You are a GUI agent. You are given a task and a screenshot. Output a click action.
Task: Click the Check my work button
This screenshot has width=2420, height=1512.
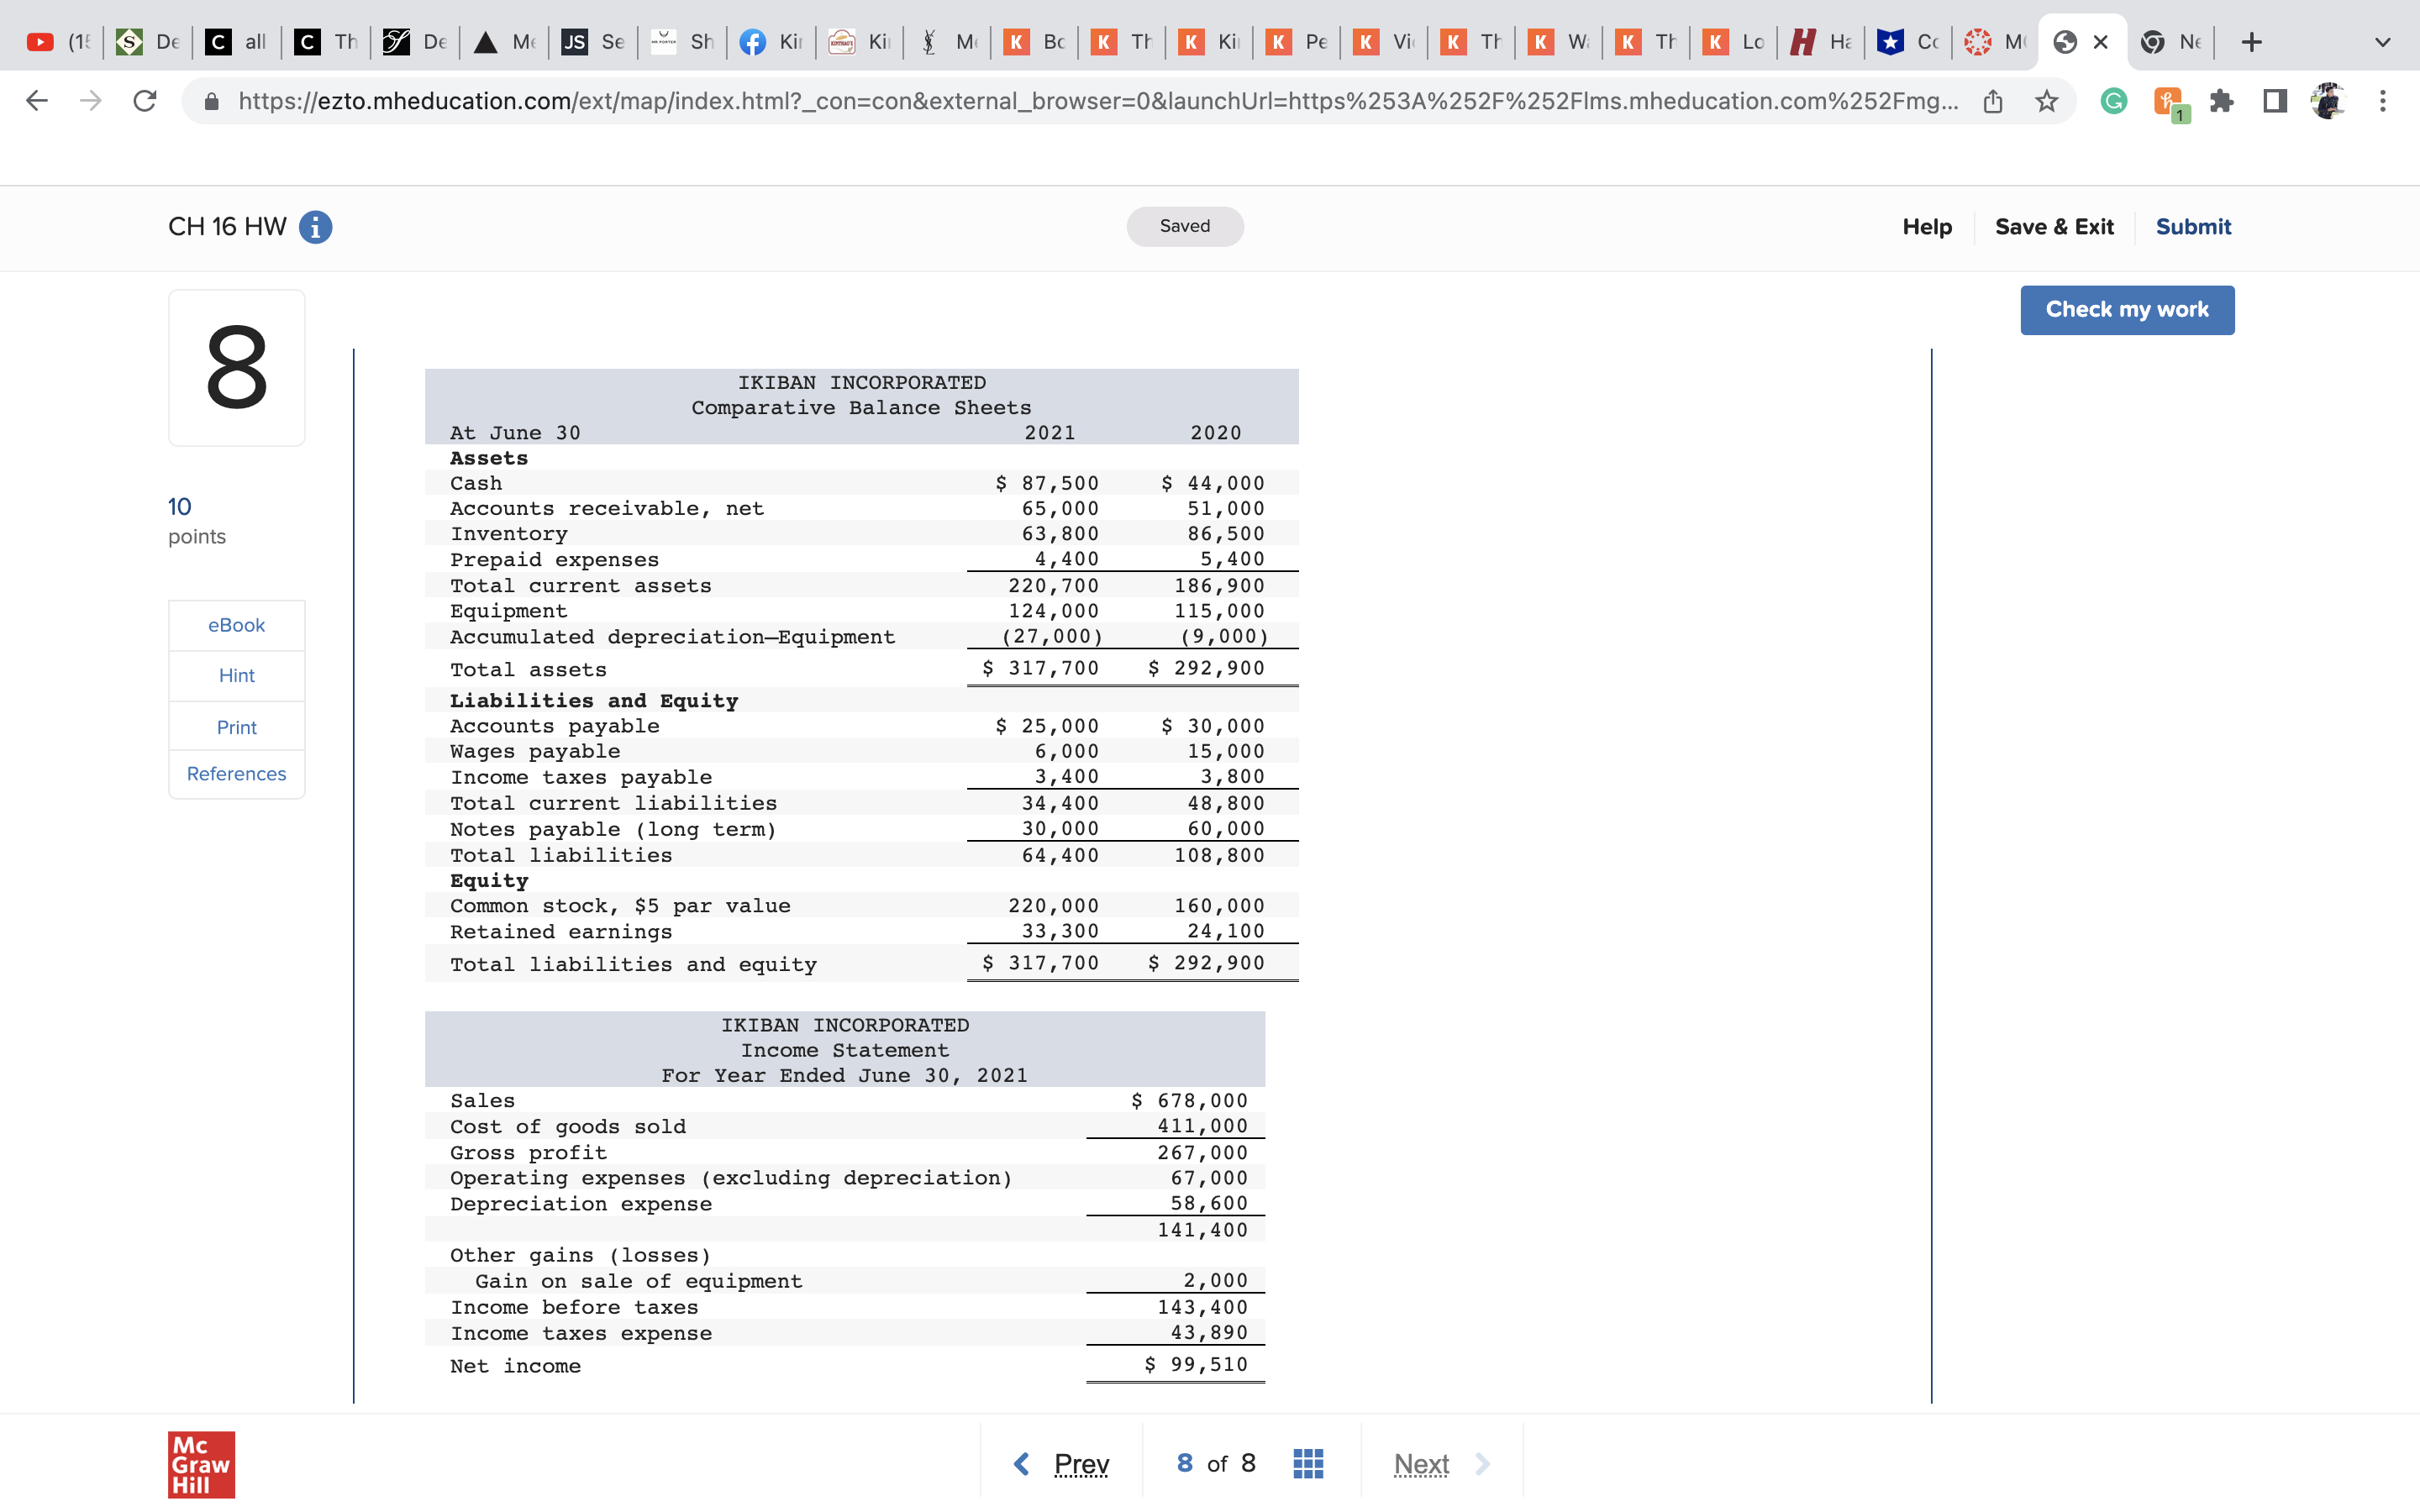pyautogui.click(x=2126, y=310)
